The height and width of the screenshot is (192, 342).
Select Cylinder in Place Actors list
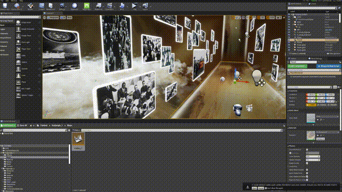28,69
